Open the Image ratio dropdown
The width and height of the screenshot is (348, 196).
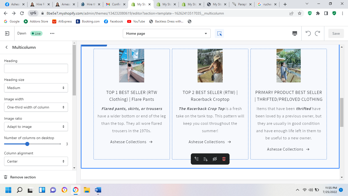click(36, 127)
